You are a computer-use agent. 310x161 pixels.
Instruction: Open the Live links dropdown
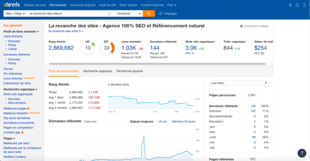coord(239,83)
